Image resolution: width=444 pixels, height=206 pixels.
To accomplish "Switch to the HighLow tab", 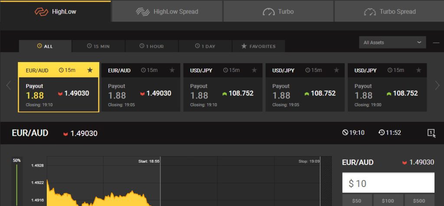I will click(x=55, y=11).
